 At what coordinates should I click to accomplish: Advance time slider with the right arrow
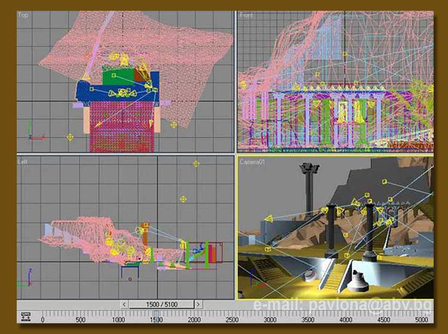tap(198, 304)
